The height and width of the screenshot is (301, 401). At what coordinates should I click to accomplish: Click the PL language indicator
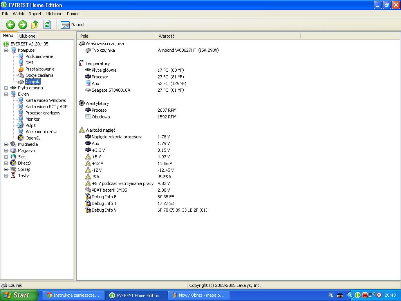point(331,296)
